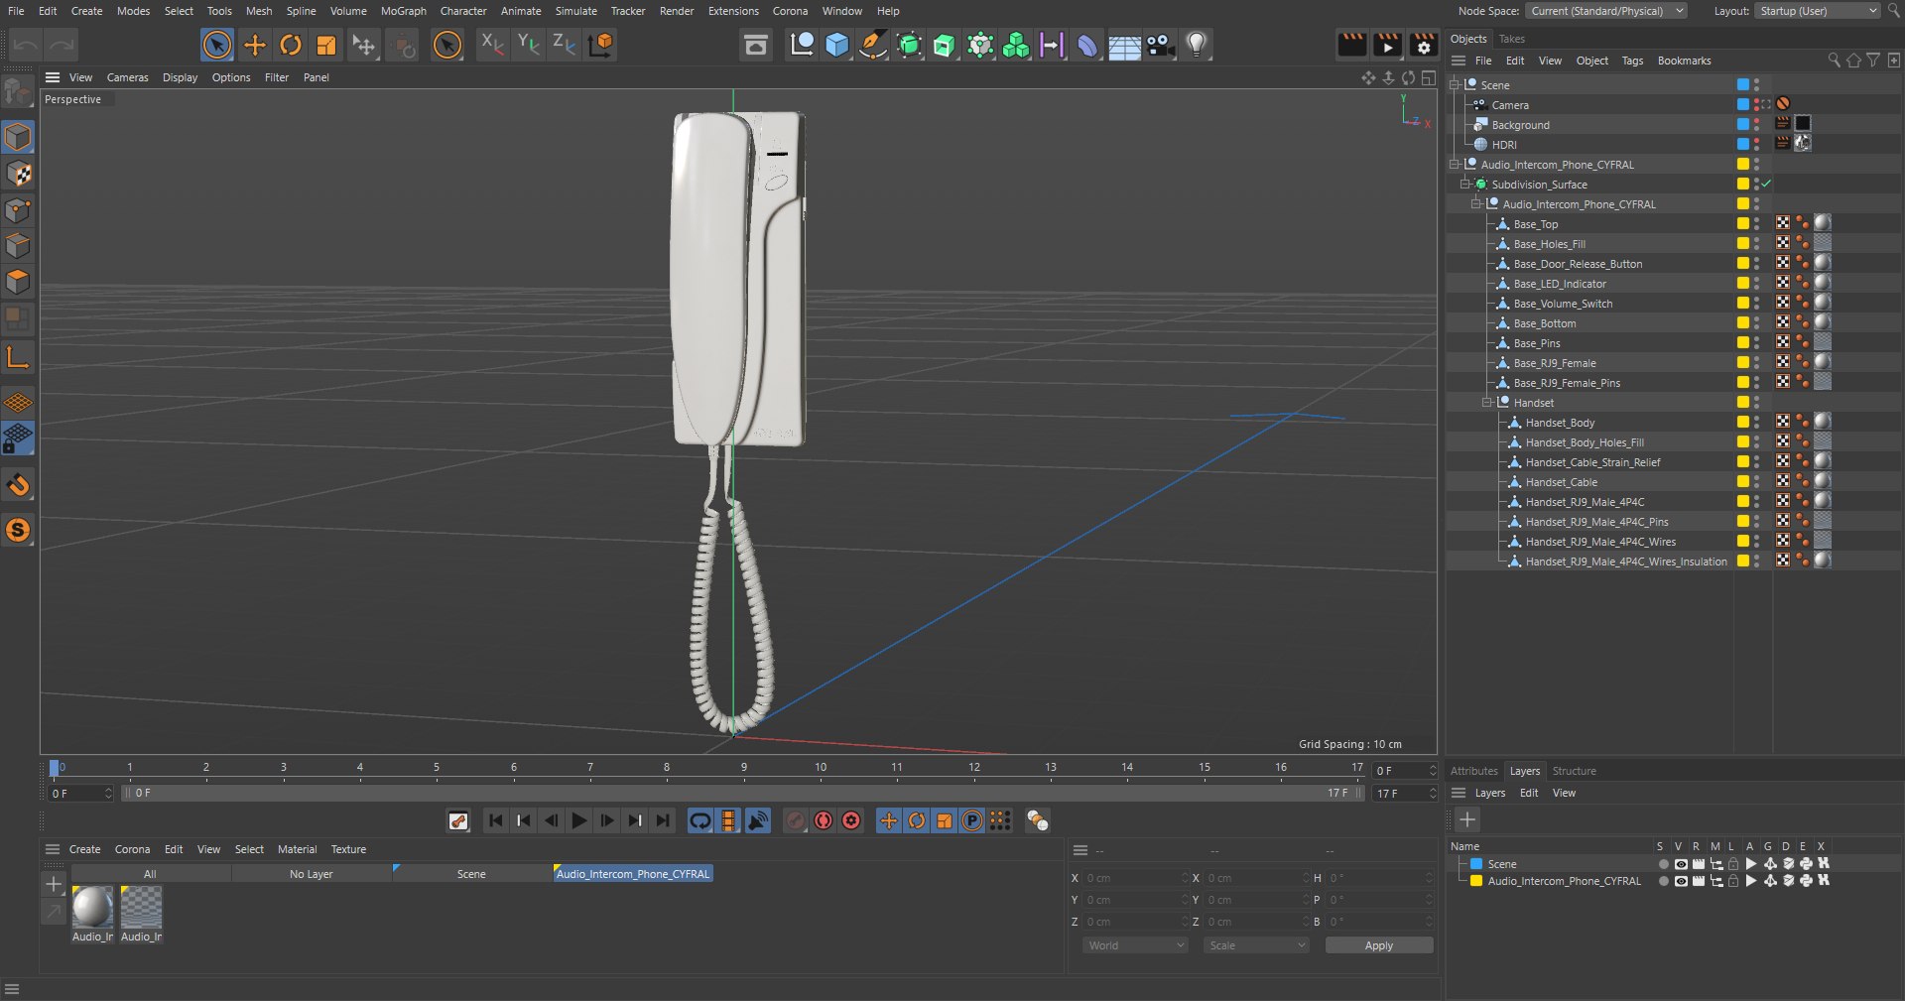Select the Move tool in top toolbar
This screenshot has width=1905, height=1001.
[x=254, y=45]
